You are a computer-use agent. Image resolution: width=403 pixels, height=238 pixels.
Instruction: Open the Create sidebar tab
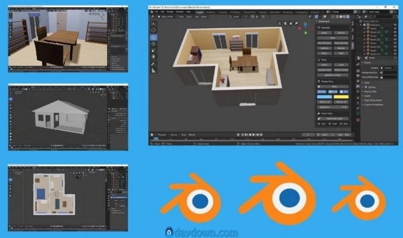click(x=352, y=45)
